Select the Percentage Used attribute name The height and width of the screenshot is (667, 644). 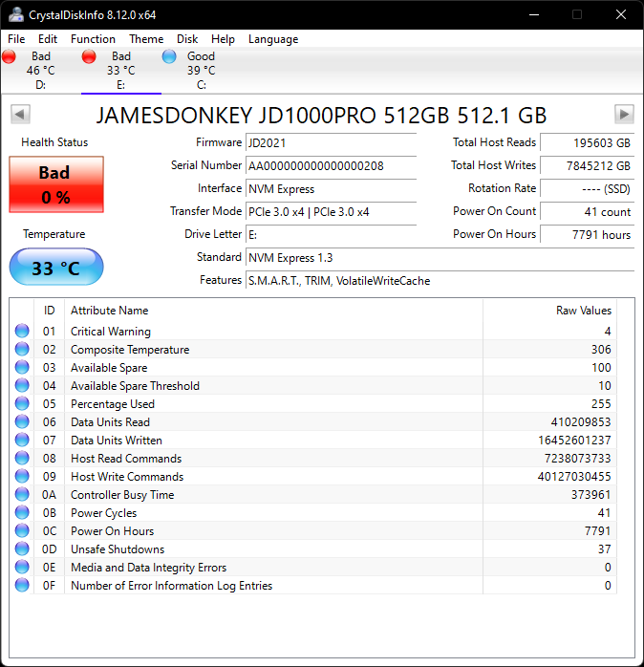[113, 404]
